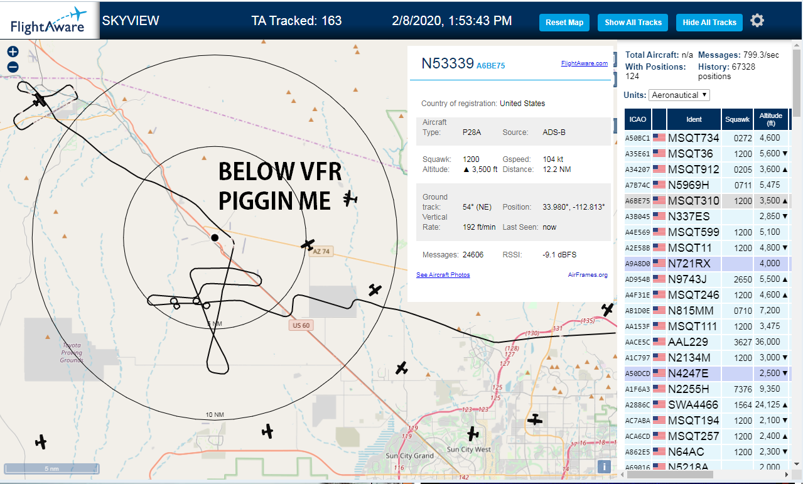Select the MSQT11 aircraft row
This screenshot has width=803, height=484.
[x=707, y=248]
